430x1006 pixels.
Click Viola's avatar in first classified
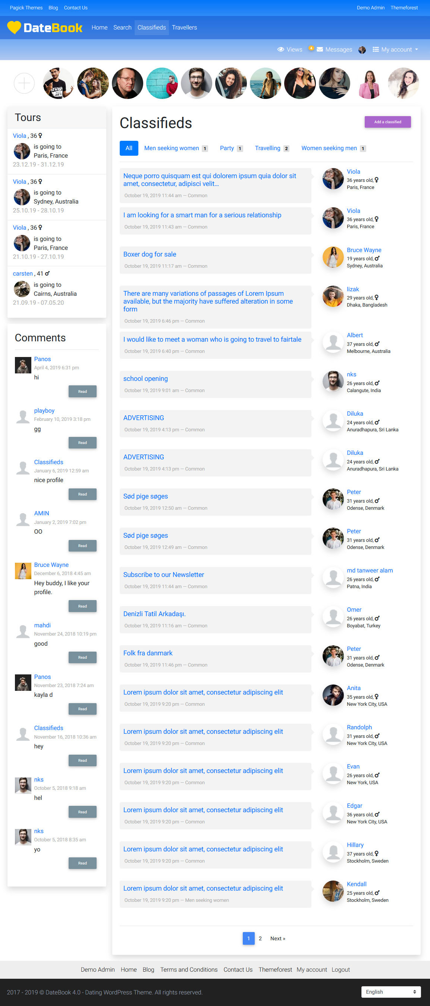coord(333,179)
